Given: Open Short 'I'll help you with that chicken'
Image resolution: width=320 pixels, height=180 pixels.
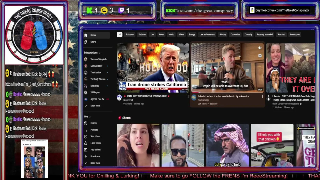Looking at the screenshot, I should (272, 145).
